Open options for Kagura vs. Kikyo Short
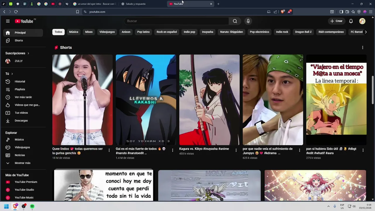The height and width of the screenshot is (211, 375). 236,150
